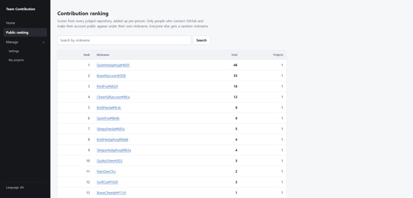Click the Nickname column header
This screenshot has width=413, height=198.
click(103, 55)
